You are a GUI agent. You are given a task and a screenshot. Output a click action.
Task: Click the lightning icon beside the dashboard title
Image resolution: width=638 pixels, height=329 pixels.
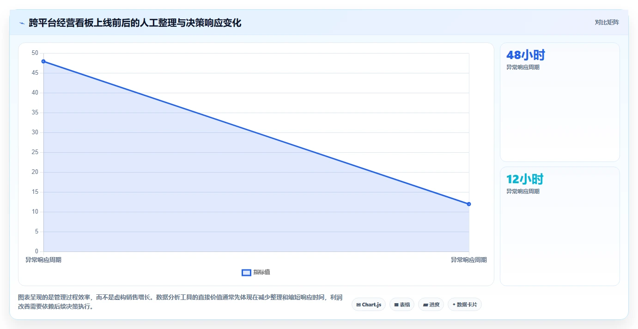point(22,23)
